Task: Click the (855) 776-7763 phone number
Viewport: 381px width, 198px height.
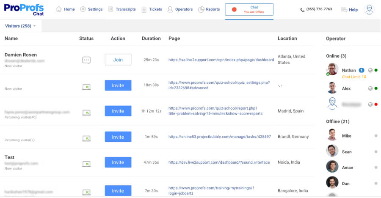Action: [x=319, y=9]
